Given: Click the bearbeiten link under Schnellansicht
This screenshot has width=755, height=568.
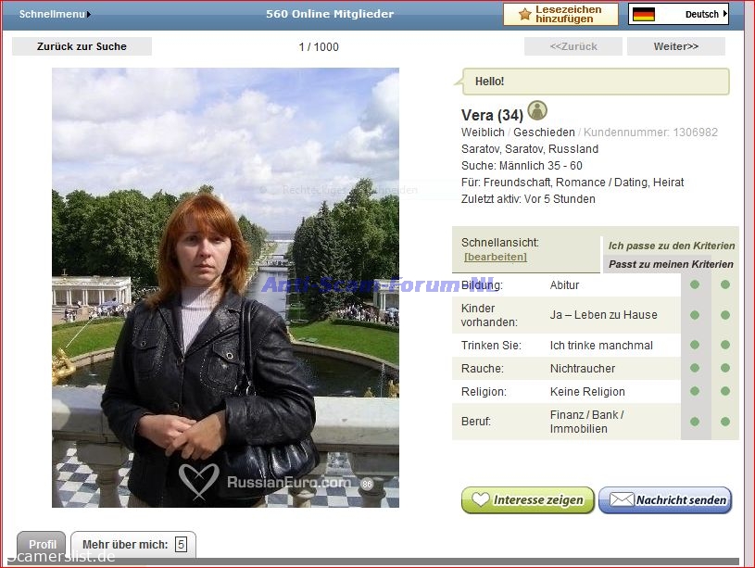Looking at the screenshot, I should click(496, 257).
